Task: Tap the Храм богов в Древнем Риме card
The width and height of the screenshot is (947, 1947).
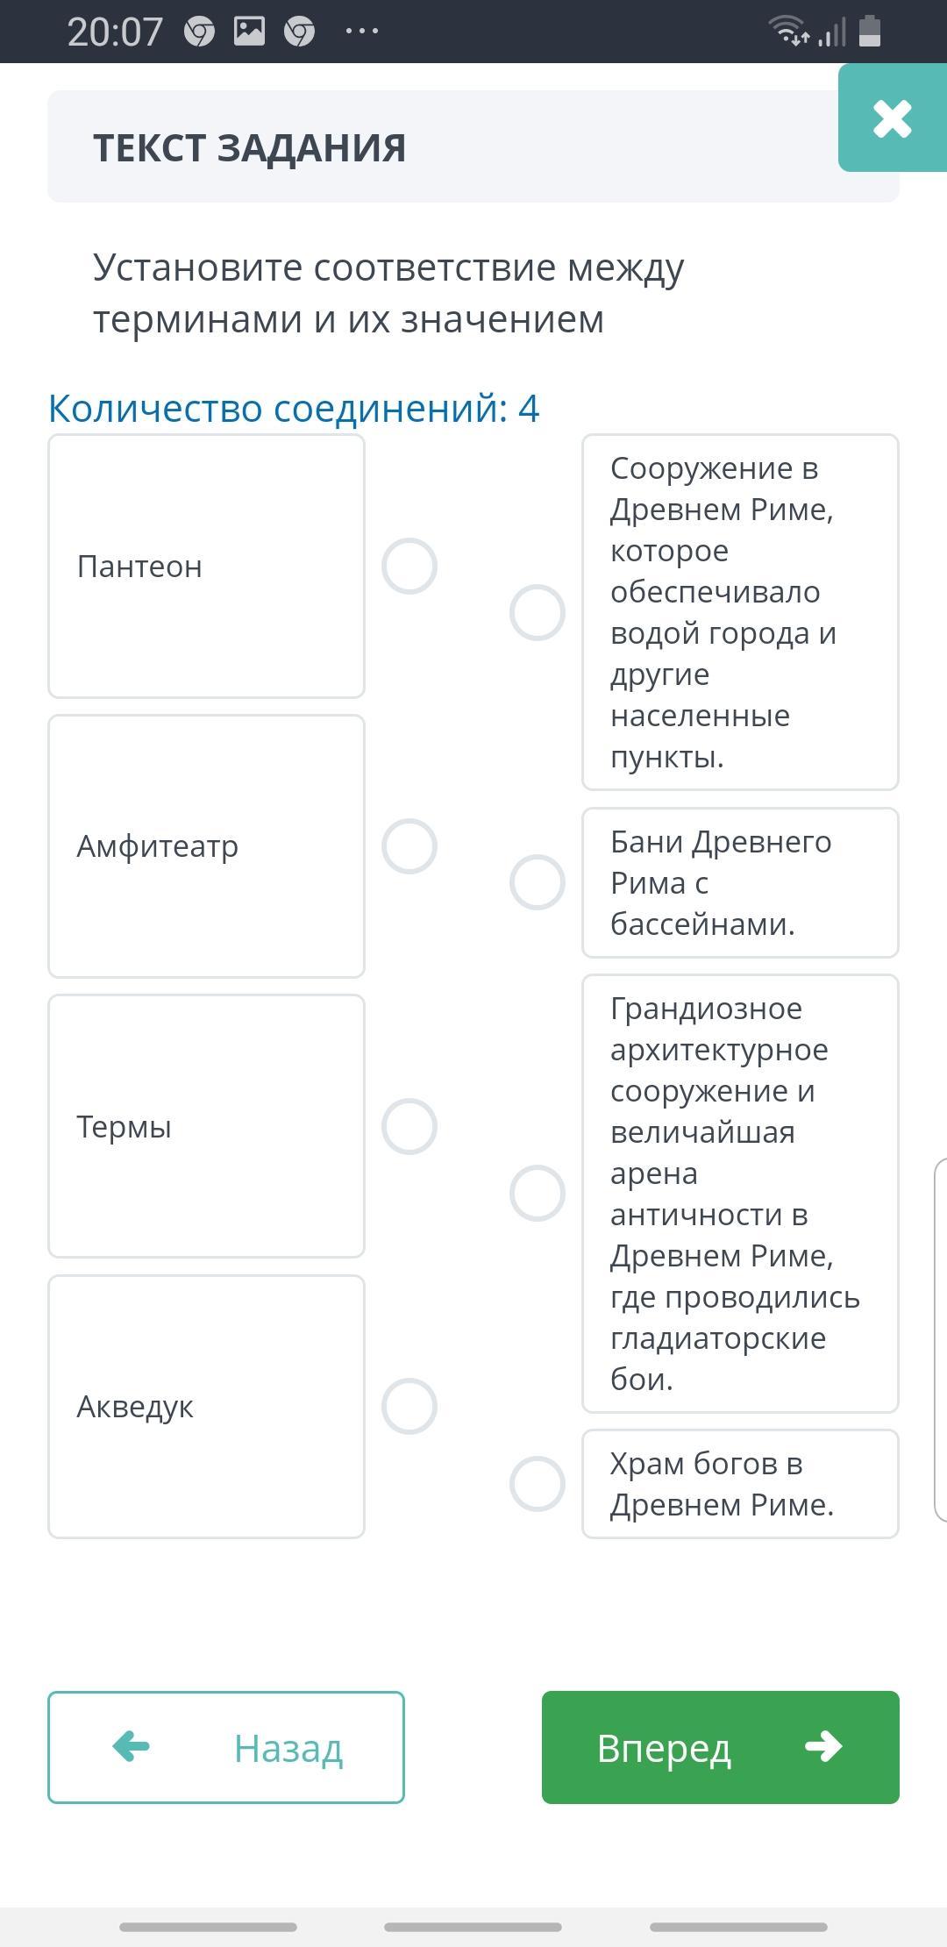Action: coord(740,1484)
